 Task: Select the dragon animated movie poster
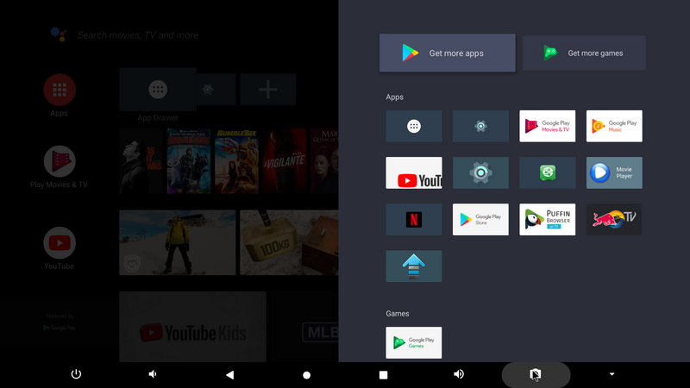(189, 161)
